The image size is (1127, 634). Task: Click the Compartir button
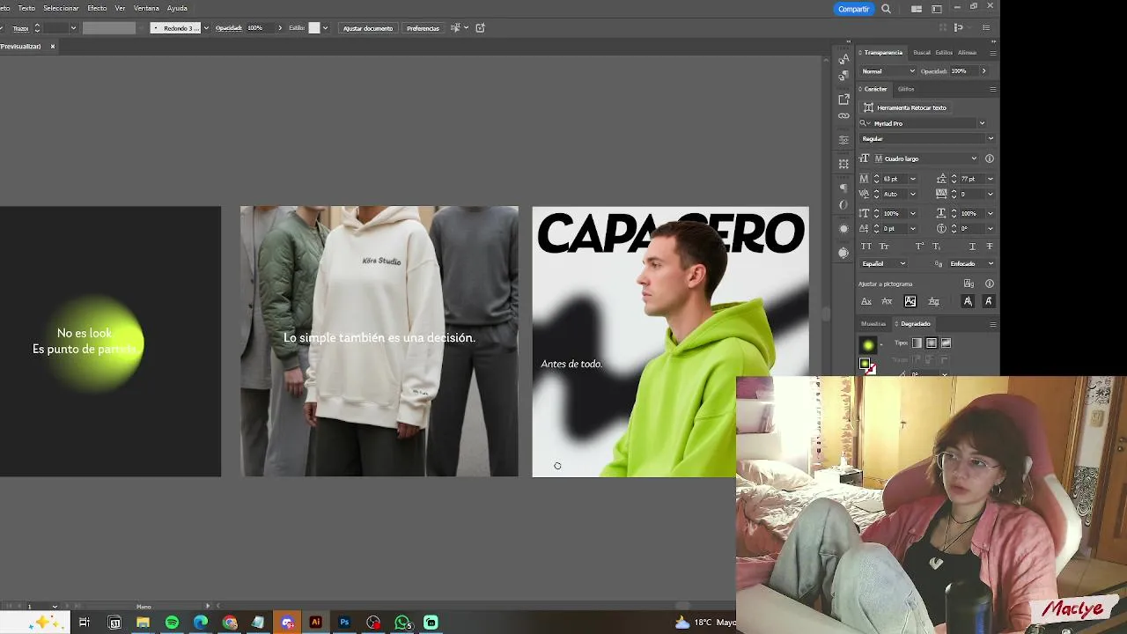click(853, 9)
